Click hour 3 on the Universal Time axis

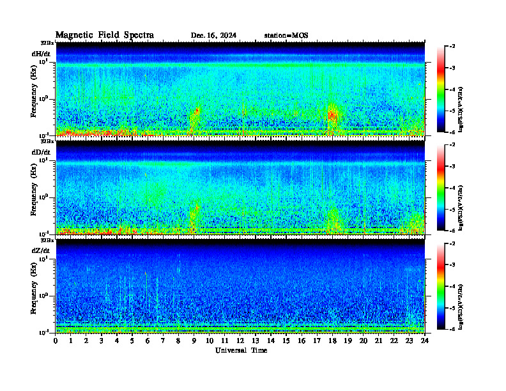tap(102, 341)
